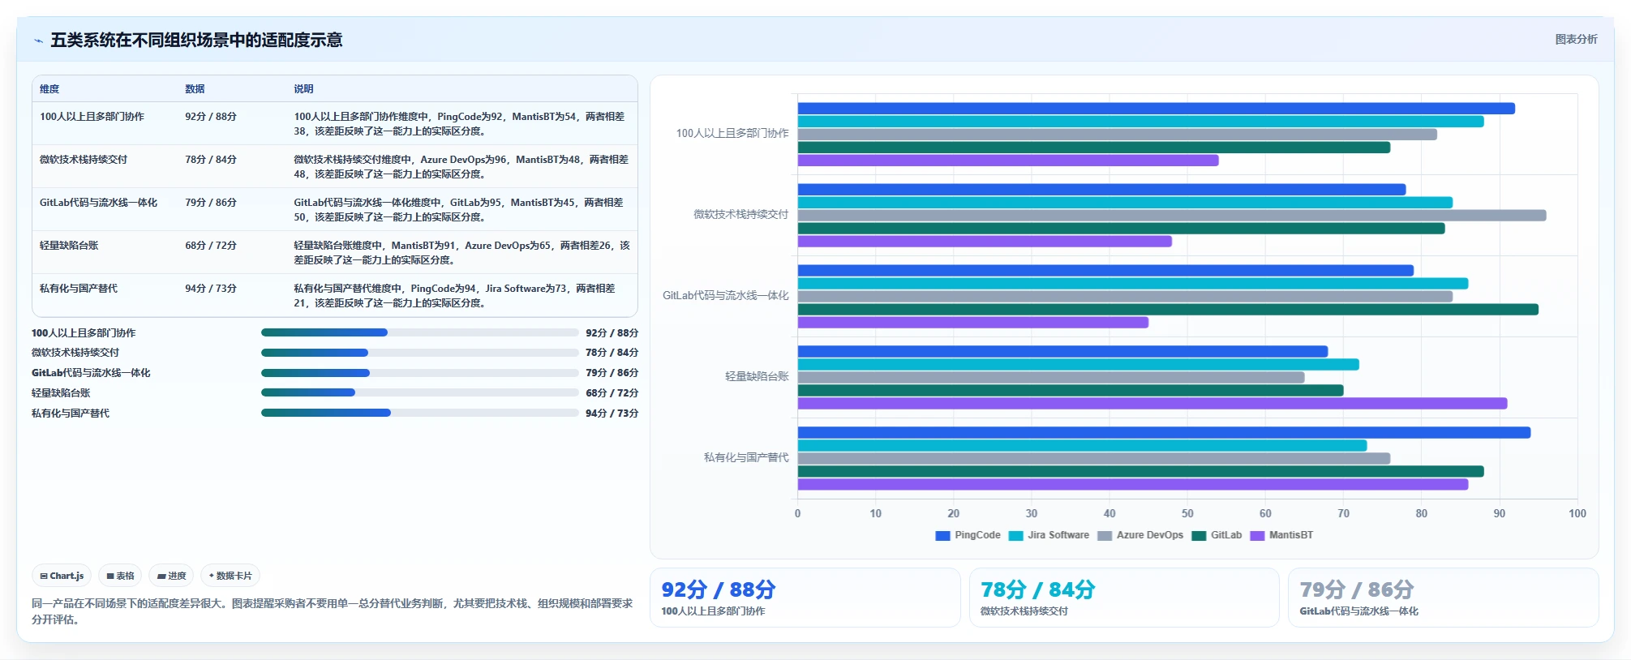Open the 92分 / 88分 data card
Image resolution: width=1631 pixels, height=660 pixels.
point(805,598)
